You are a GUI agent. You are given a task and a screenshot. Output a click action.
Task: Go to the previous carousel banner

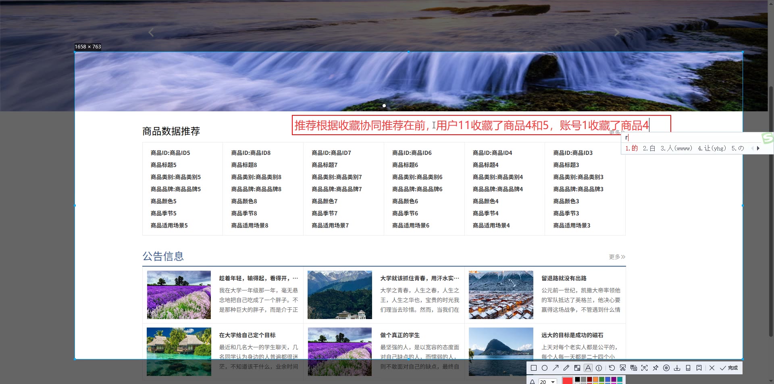[x=151, y=33]
